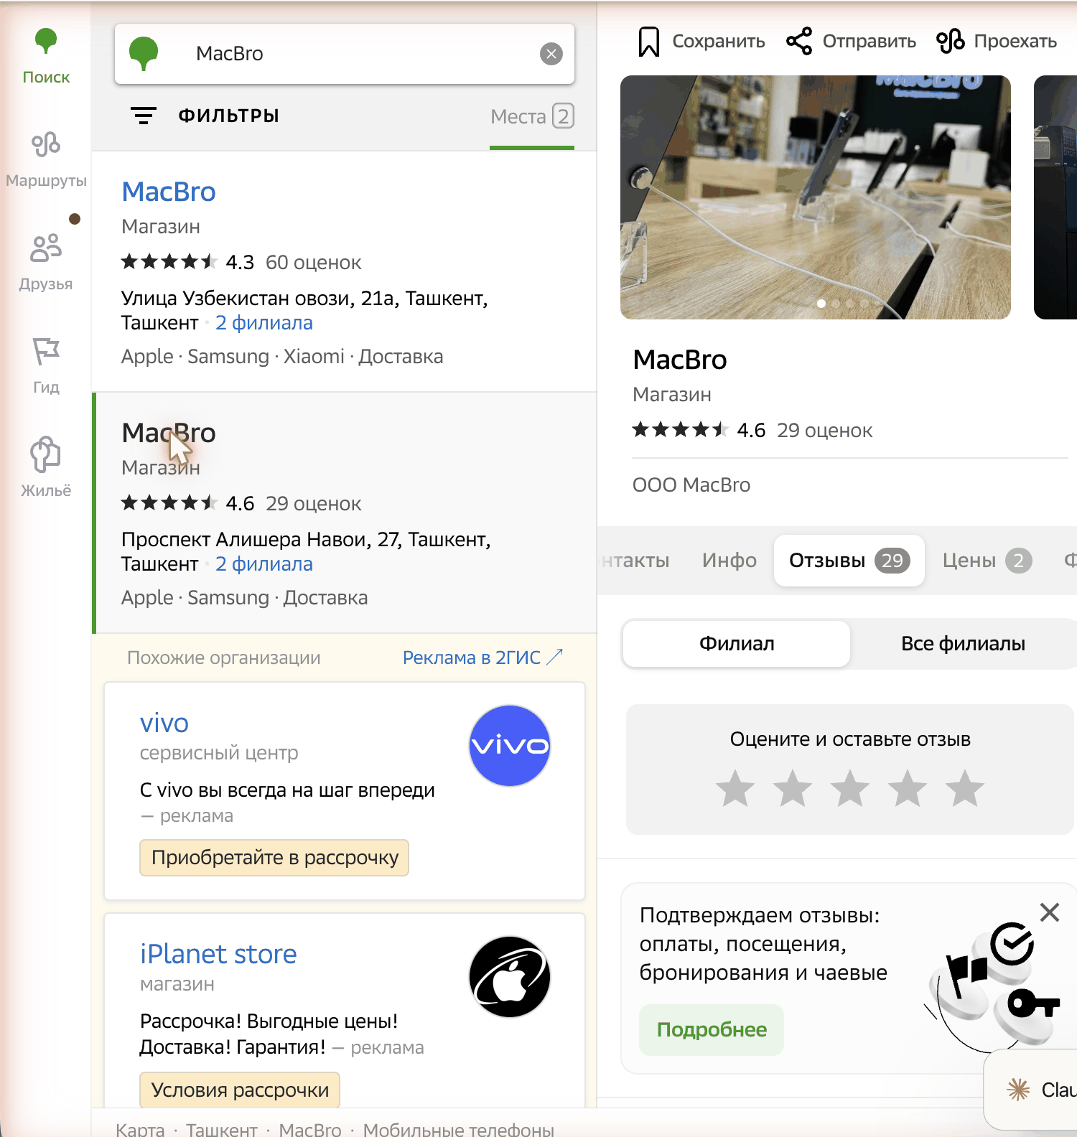
Task: Click the ФИЛЬТРЫ label
Action: point(229,116)
